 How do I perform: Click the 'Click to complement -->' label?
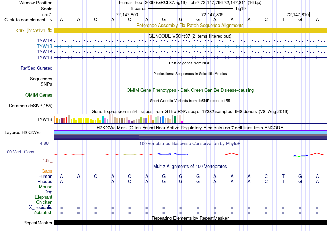click(28, 20)
